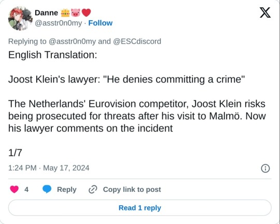Click the pig emoji in display name
This screenshot has height=224, width=280.
pos(76,13)
